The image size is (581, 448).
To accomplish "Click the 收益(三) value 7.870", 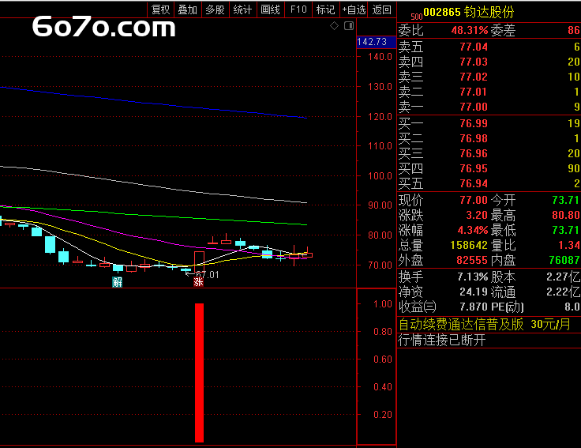I will (474, 307).
